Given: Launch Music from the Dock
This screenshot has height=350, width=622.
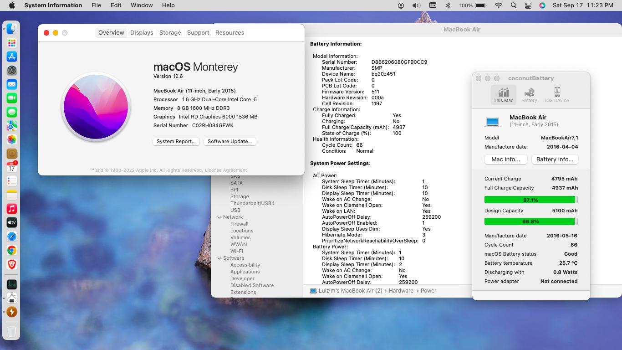Looking at the screenshot, I should click(x=12, y=209).
